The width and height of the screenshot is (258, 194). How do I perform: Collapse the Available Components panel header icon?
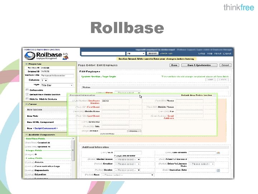coord(26,135)
